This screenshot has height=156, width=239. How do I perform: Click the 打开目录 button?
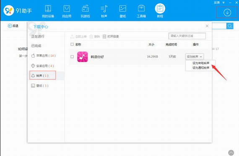tap(111, 36)
